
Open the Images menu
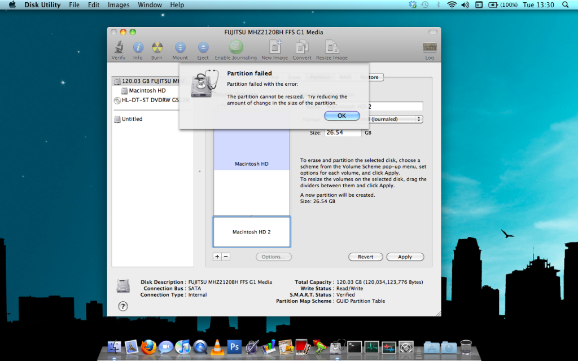pos(119,5)
